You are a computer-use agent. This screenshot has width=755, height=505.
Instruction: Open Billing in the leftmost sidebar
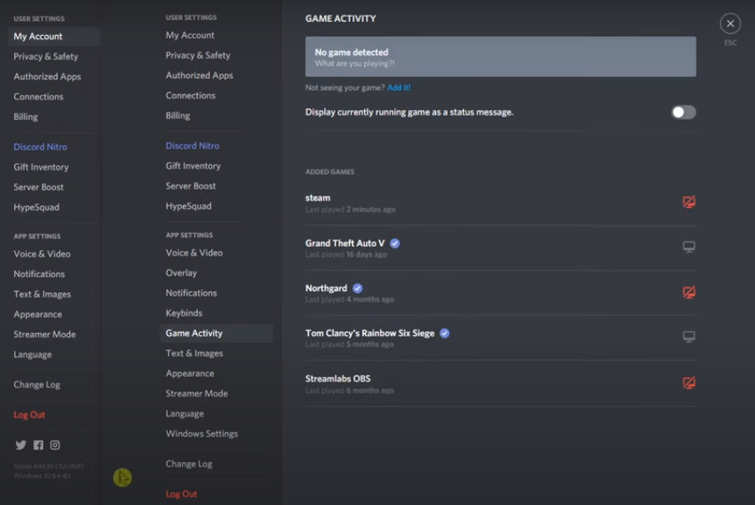(x=26, y=117)
